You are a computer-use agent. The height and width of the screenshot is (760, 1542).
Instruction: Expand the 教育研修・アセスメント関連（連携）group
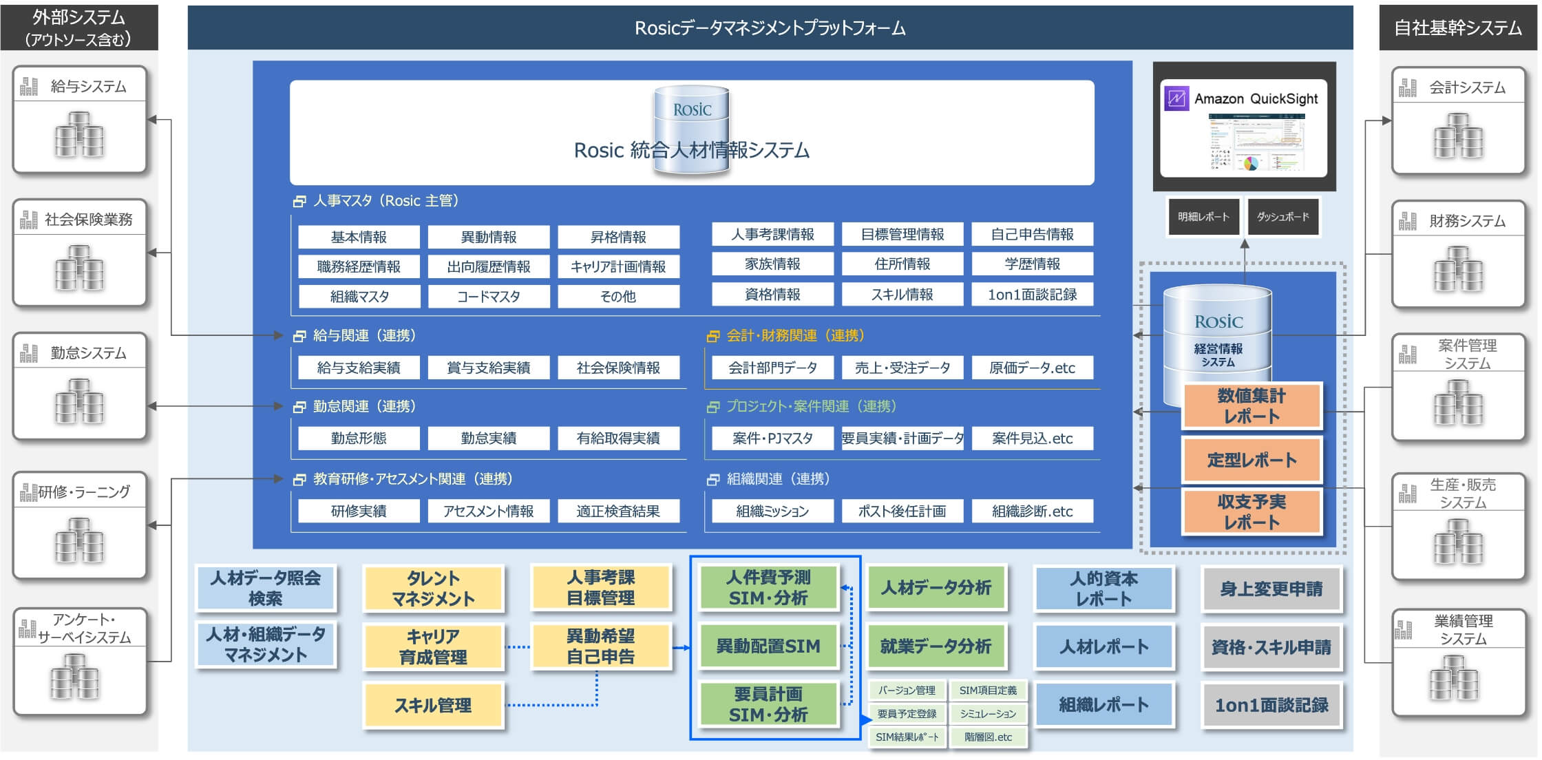[x=301, y=478]
